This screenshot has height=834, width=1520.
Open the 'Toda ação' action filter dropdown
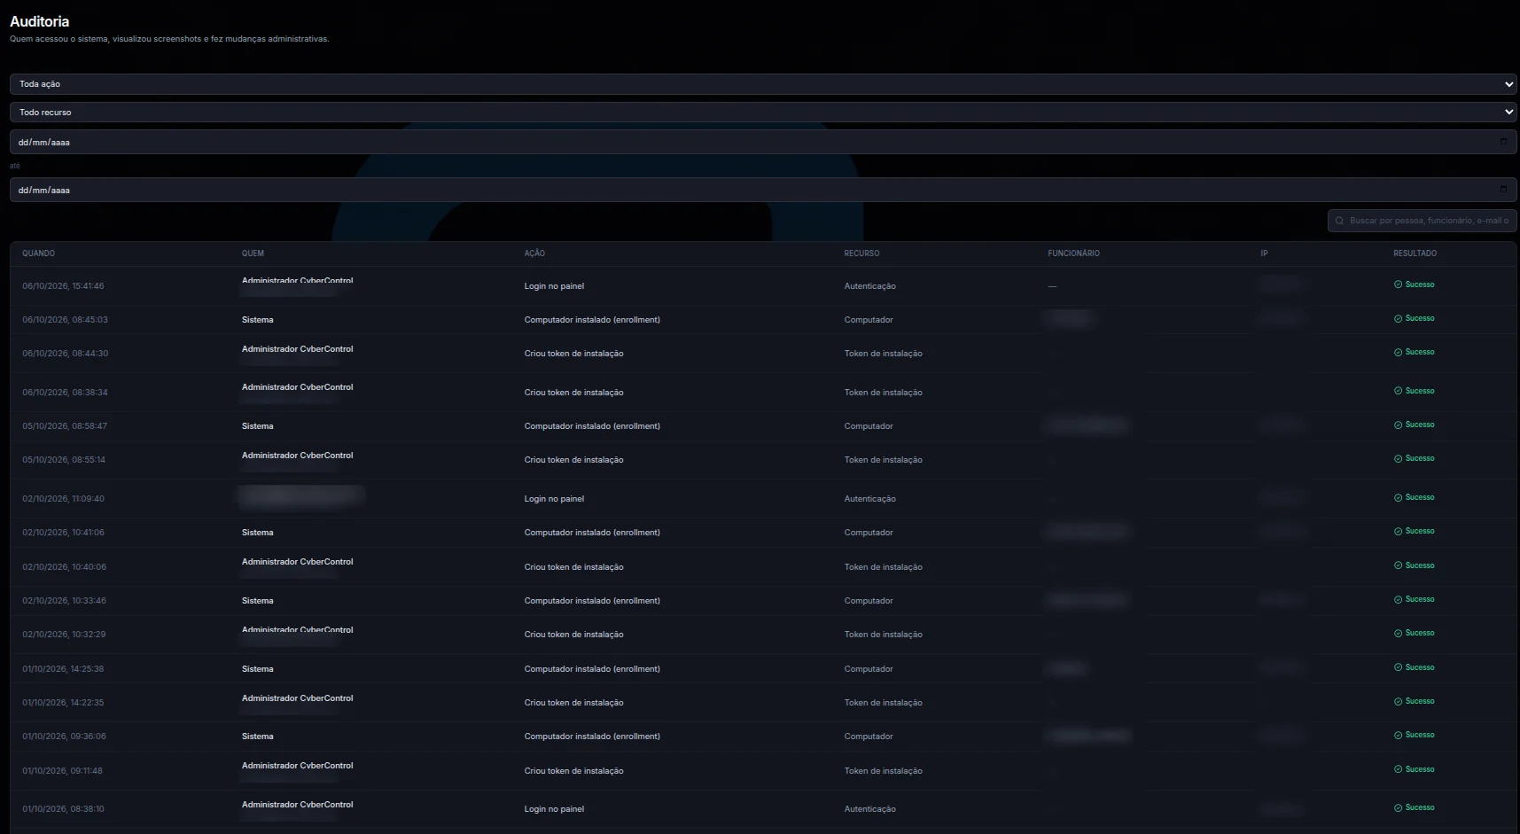pos(763,84)
